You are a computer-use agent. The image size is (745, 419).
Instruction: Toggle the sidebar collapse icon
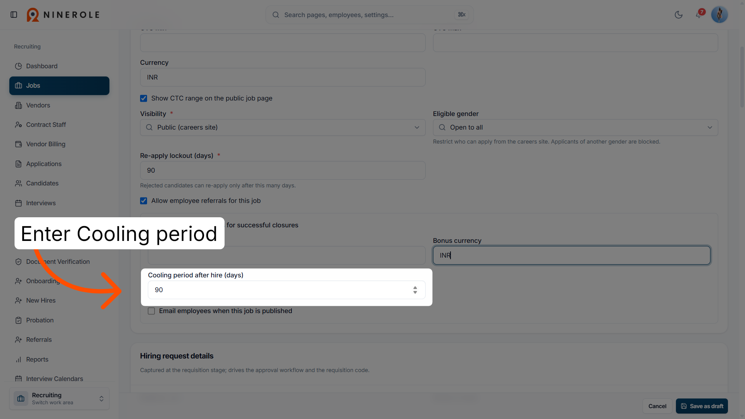[14, 15]
